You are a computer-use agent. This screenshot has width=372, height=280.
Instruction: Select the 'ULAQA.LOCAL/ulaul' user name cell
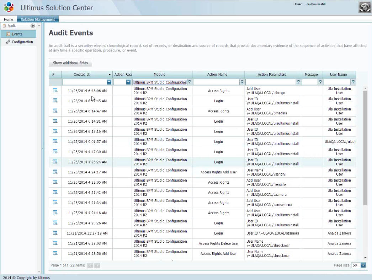[x=339, y=141]
